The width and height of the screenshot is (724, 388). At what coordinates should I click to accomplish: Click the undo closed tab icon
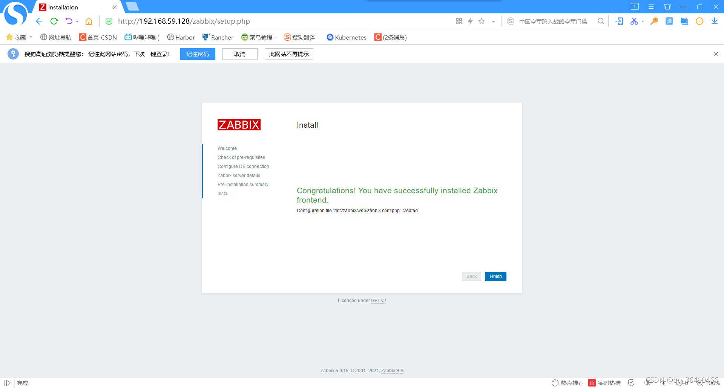69,21
